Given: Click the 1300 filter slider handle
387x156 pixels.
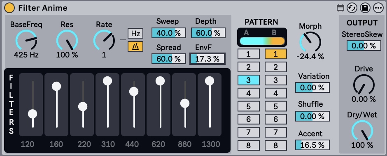Looking at the screenshot, I should [x=210, y=81].
